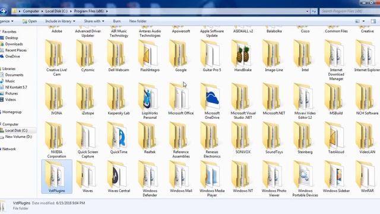Select Homegroup in the navigation pane
The width and height of the screenshot is (380, 214).
(x=12, y=112)
